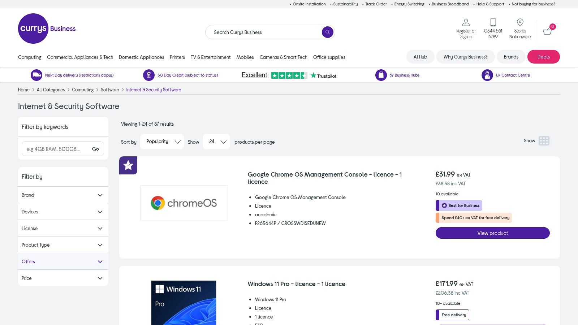Click Not buying for business? link

534,4
